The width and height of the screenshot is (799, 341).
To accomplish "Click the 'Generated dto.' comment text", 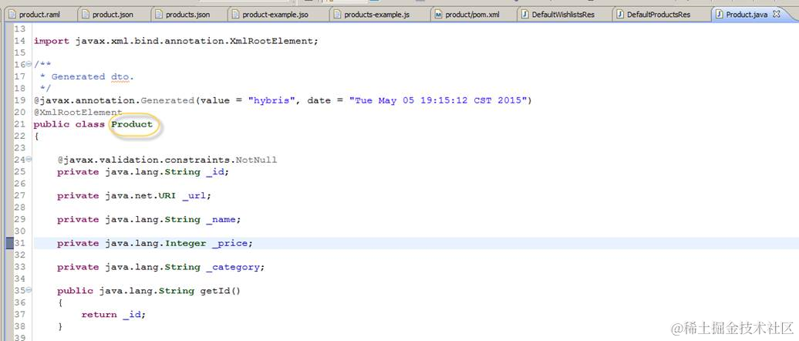I will click(93, 76).
